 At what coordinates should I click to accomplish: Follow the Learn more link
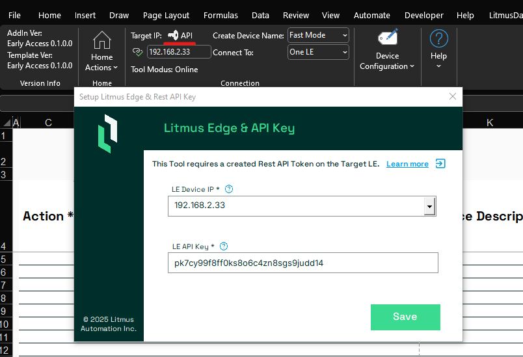(x=407, y=164)
